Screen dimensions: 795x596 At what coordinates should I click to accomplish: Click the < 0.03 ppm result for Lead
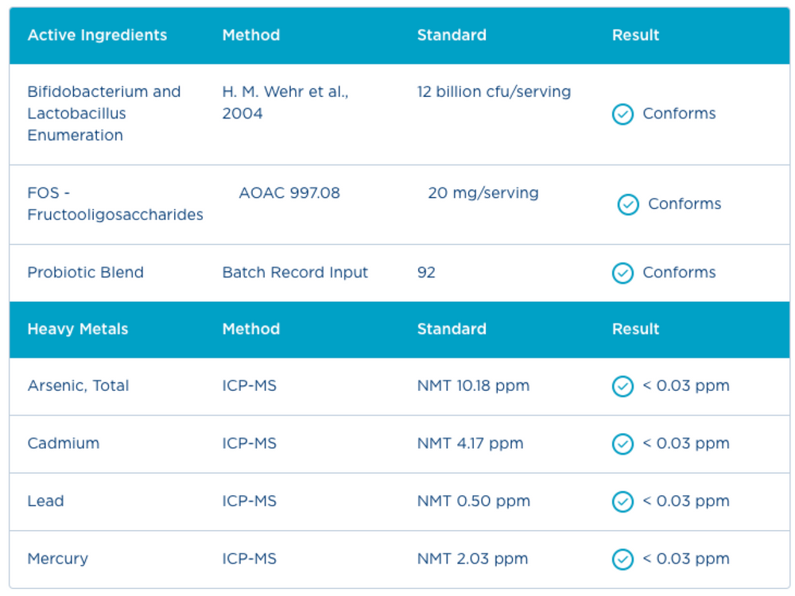click(x=687, y=501)
